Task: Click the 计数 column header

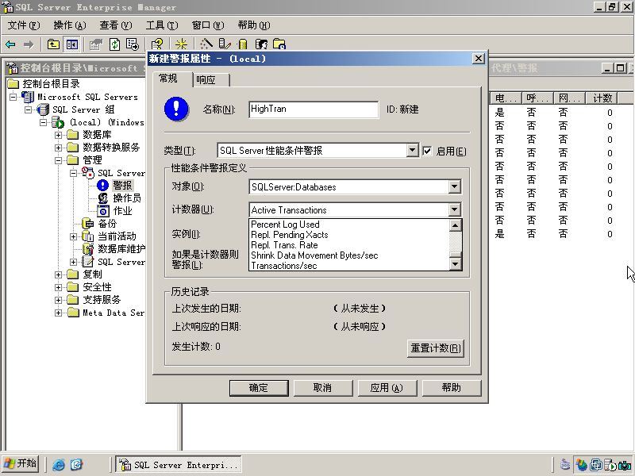Action: click(x=602, y=98)
